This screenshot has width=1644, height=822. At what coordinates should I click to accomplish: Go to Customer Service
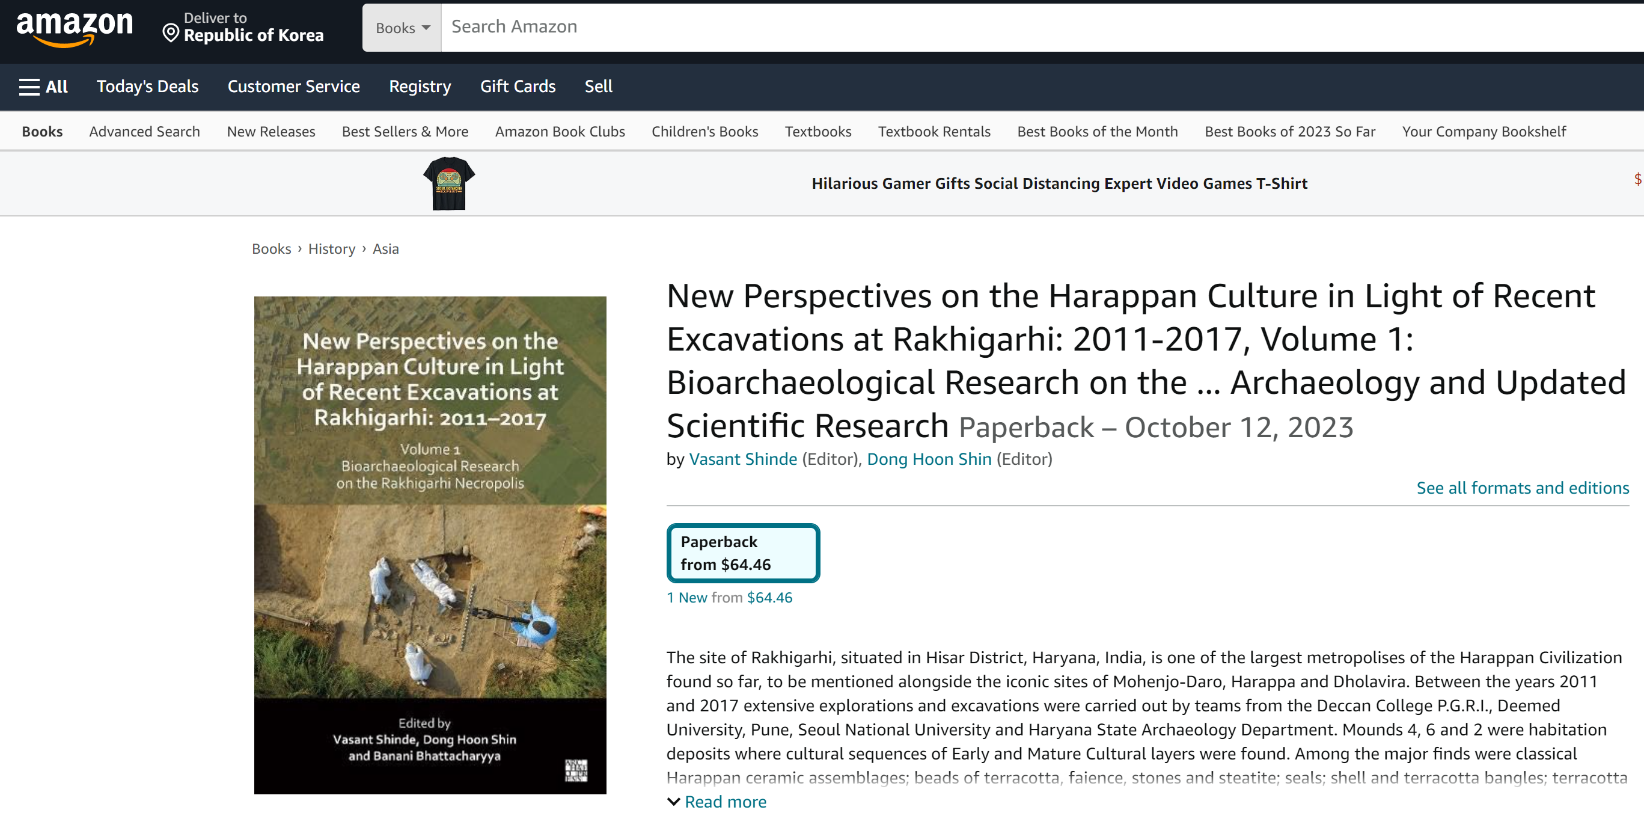(x=293, y=86)
